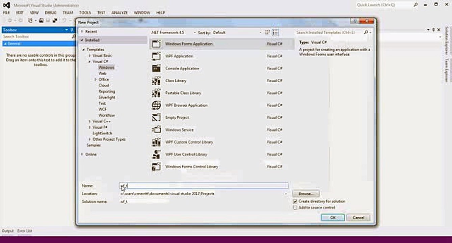Expand the Visual C++ templates node
Screen dimensions: 452x243
tap(89, 121)
